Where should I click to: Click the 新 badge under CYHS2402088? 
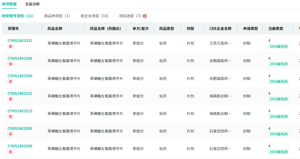click(x=11, y=152)
